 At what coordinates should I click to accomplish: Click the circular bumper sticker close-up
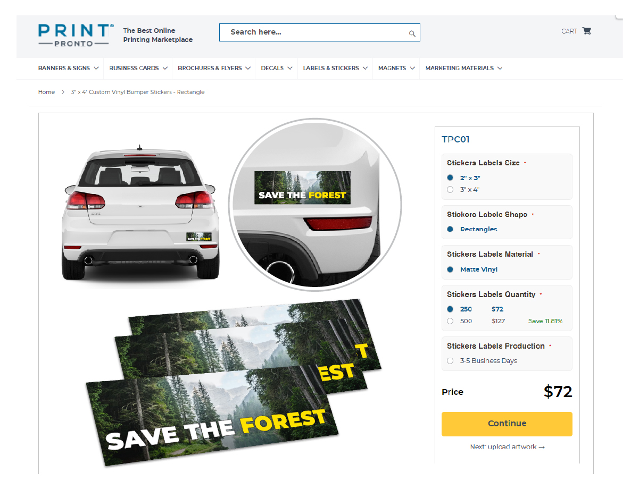point(315,205)
